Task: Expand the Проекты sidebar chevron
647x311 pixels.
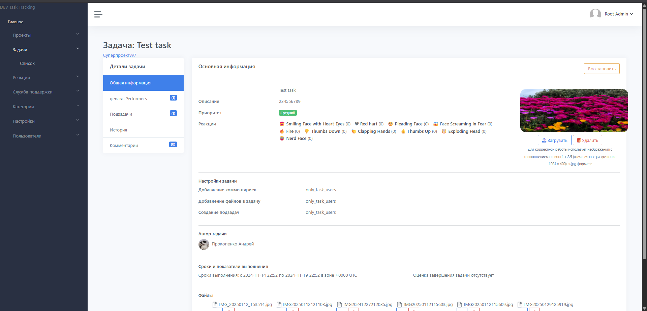Action: (78, 34)
